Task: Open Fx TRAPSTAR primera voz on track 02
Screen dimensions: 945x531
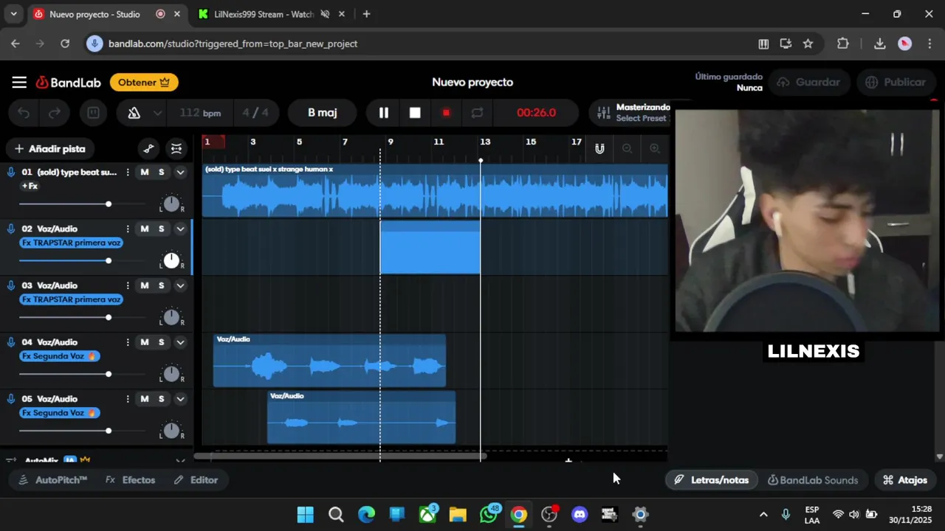Action: pos(72,243)
